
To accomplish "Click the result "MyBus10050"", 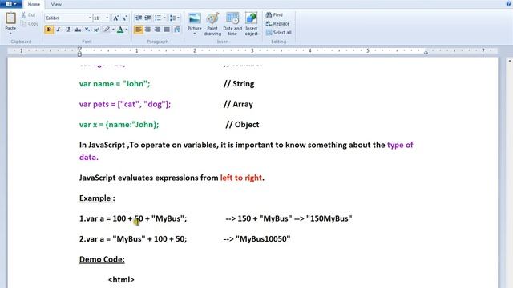I will [x=263, y=239].
